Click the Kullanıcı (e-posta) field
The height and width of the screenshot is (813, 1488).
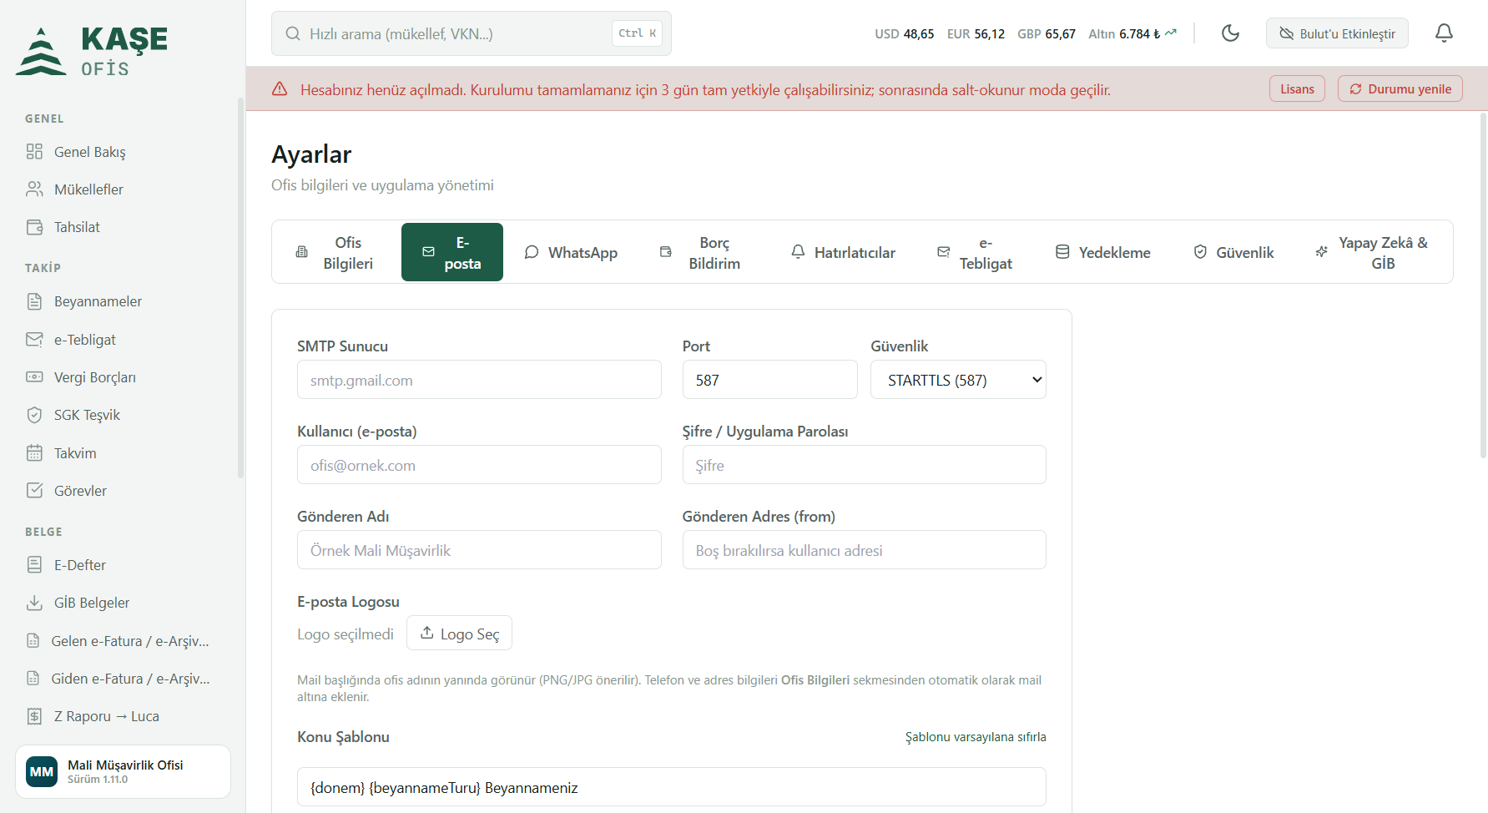(x=479, y=465)
